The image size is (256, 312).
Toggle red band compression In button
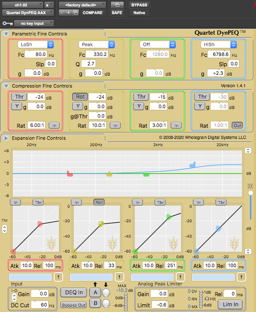coord(54,126)
